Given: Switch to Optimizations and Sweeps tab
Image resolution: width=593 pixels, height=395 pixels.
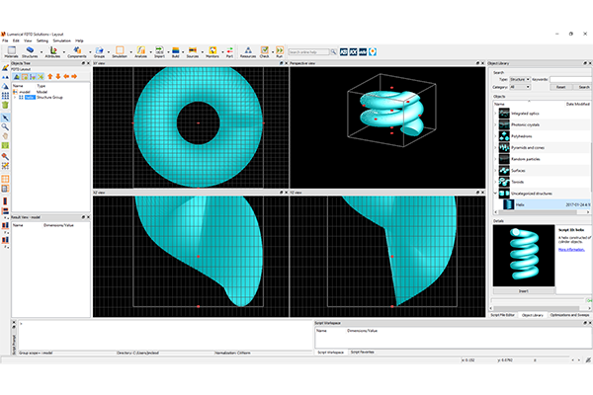Looking at the screenshot, I should tap(569, 315).
